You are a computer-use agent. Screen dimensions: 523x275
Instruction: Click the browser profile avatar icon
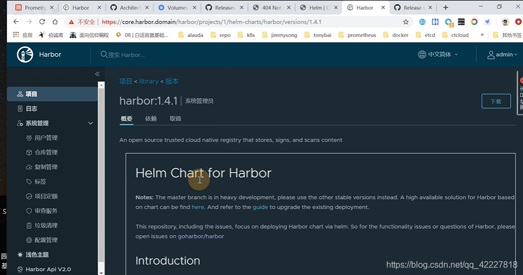[x=505, y=22]
